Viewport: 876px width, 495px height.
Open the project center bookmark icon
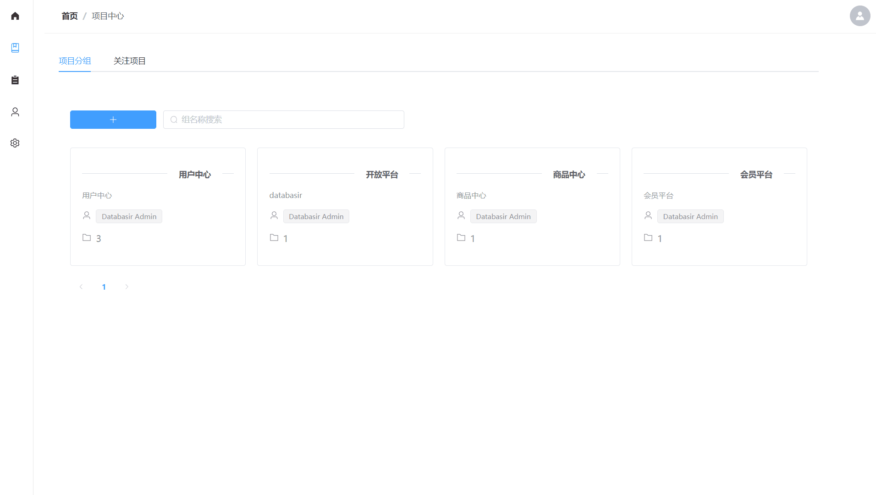[x=15, y=48]
